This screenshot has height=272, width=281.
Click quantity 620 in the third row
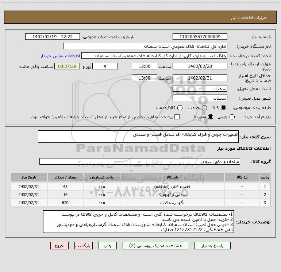(x=65, y=203)
